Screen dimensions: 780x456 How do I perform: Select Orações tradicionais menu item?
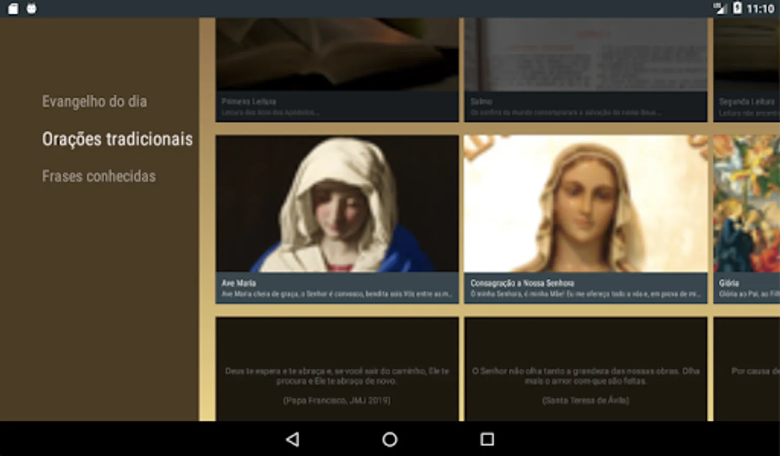117,139
